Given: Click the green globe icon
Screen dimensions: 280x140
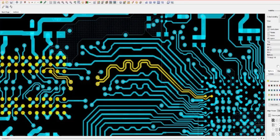Looking at the screenshot, I should pos(41,2).
